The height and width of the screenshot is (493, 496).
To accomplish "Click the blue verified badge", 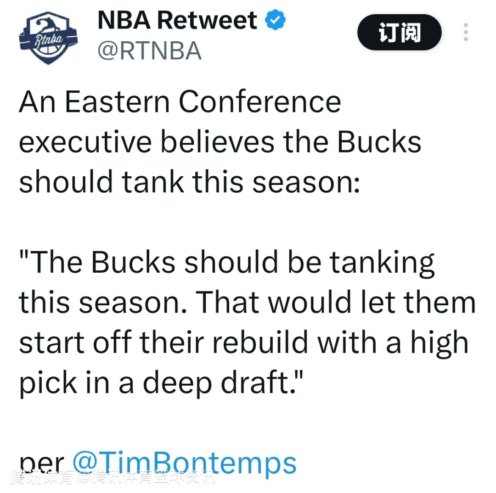I will (275, 21).
